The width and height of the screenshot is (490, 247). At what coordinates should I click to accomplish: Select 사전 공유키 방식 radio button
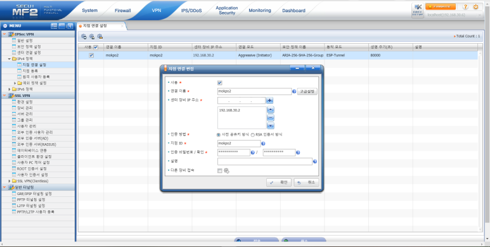pyautogui.click(x=219, y=135)
